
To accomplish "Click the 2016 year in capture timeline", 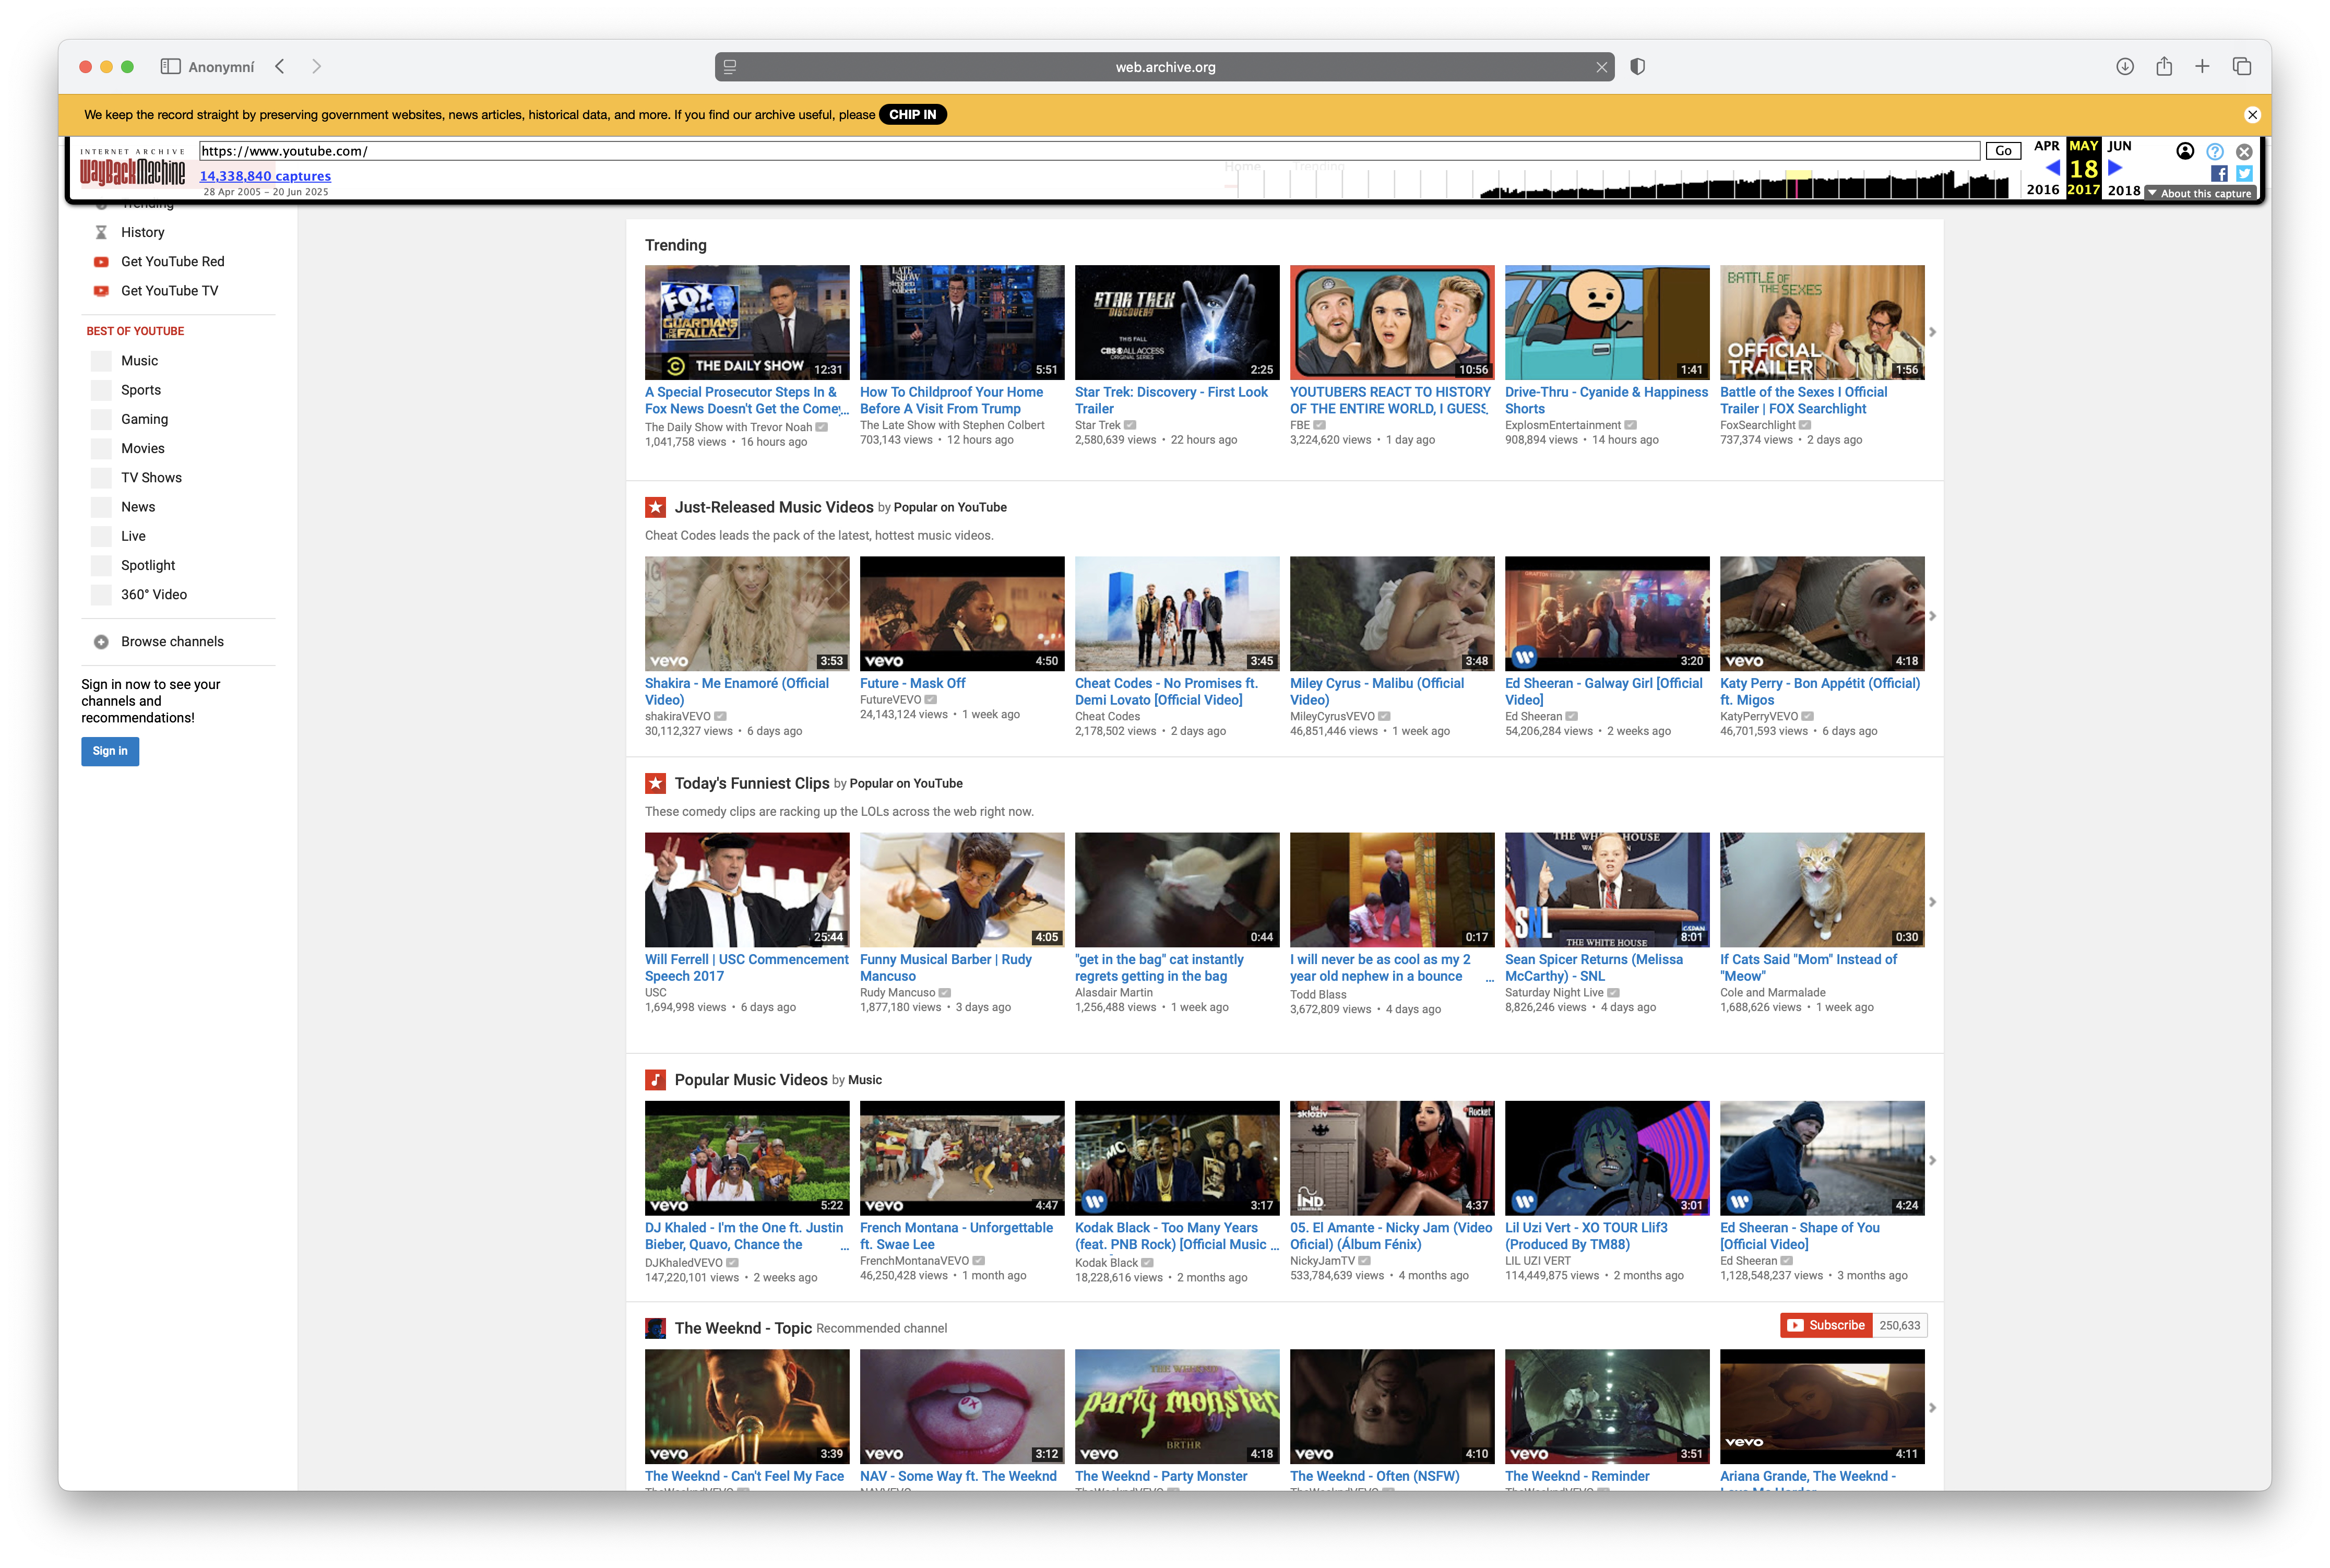I will click(x=2042, y=189).
